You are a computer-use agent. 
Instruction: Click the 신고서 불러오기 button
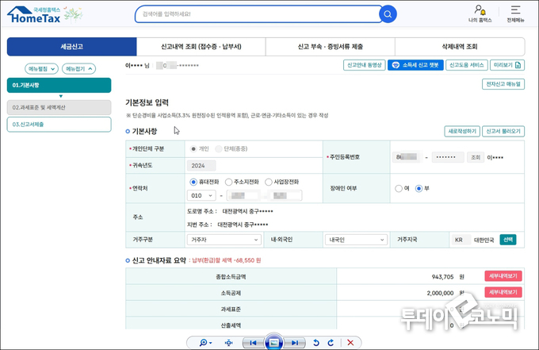coord(503,131)
